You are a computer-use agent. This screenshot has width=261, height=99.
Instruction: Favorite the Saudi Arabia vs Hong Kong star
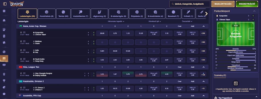[x=21, y=59]
